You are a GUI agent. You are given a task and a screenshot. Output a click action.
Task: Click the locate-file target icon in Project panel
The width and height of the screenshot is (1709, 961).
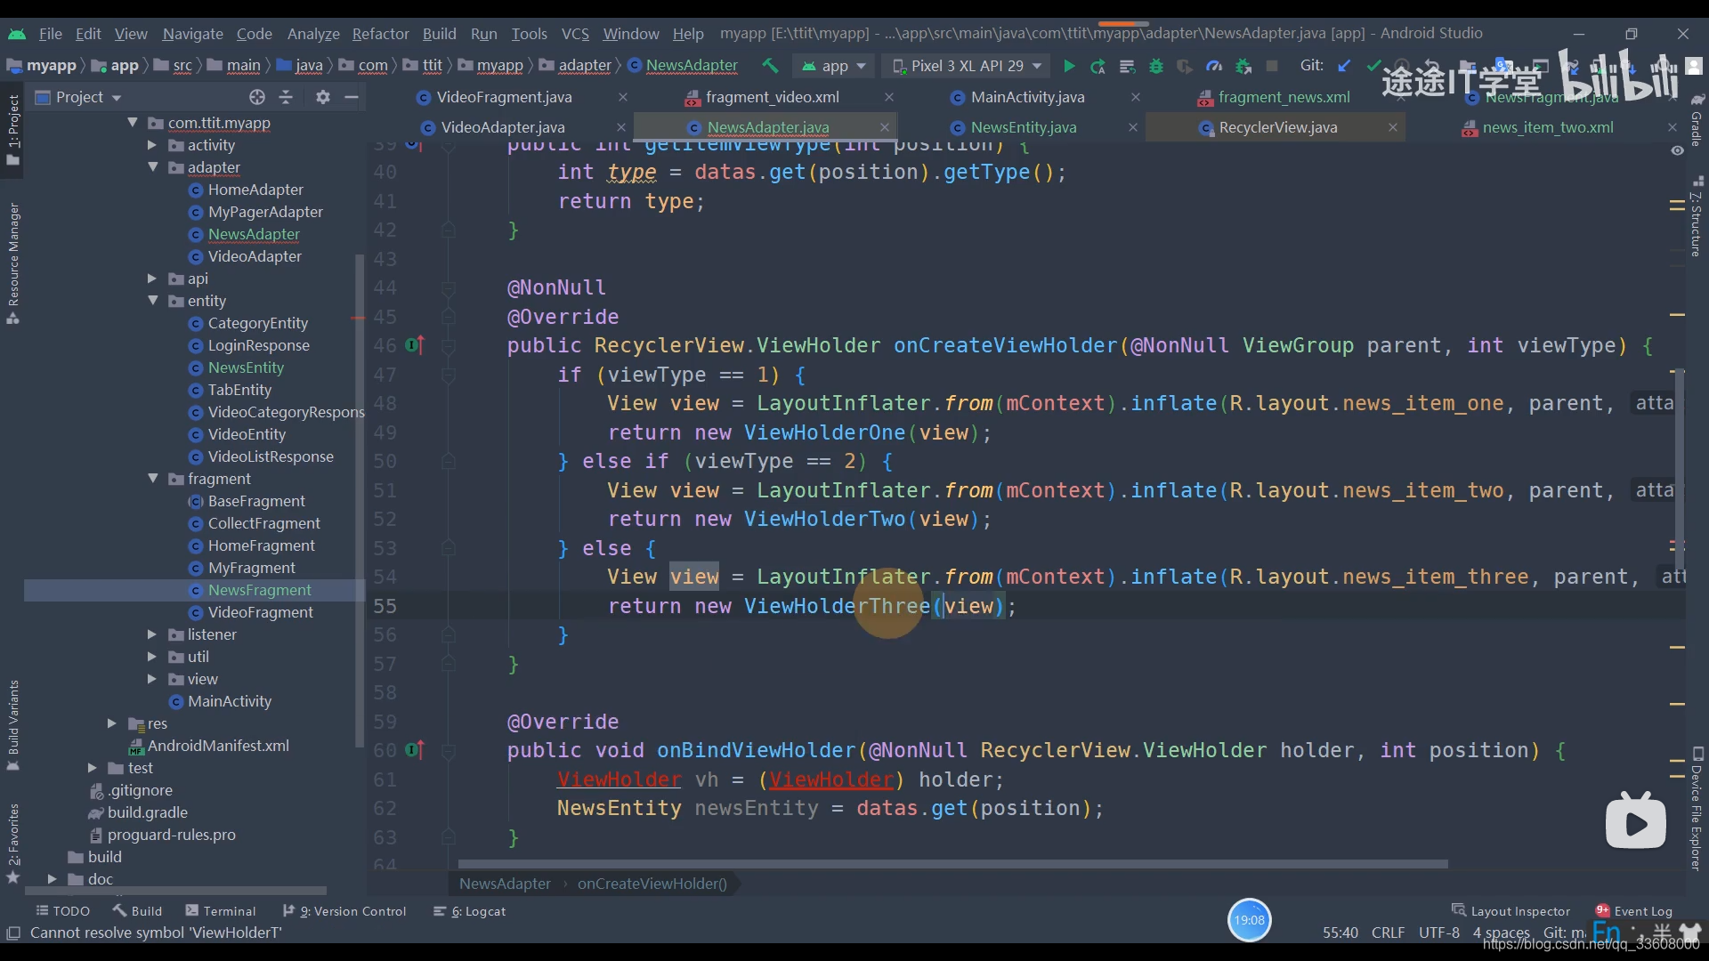(x=257, y=97)
